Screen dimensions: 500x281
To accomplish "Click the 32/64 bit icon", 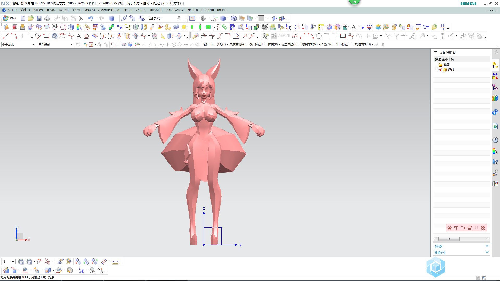I will pyautogui.click(x=442, y=27).
